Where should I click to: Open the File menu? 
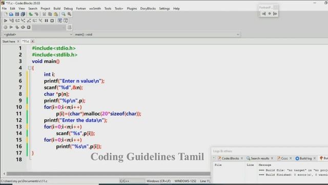[4, 9]
